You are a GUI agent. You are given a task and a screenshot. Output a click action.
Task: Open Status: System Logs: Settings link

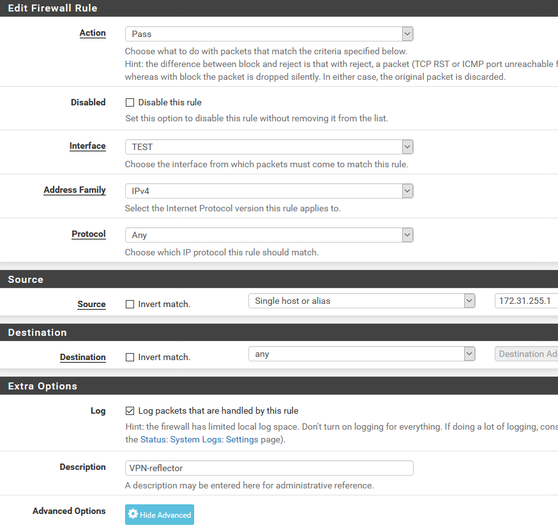coord(199,440)
